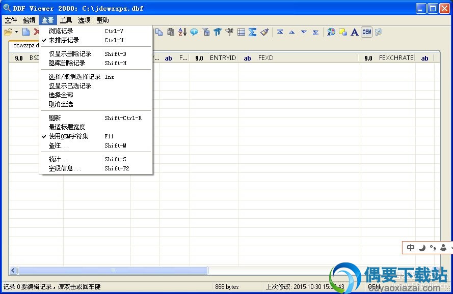The image size is (453, 294).
Task: Click the copy icon in the toolbar
Action: [x=159, y=32]
